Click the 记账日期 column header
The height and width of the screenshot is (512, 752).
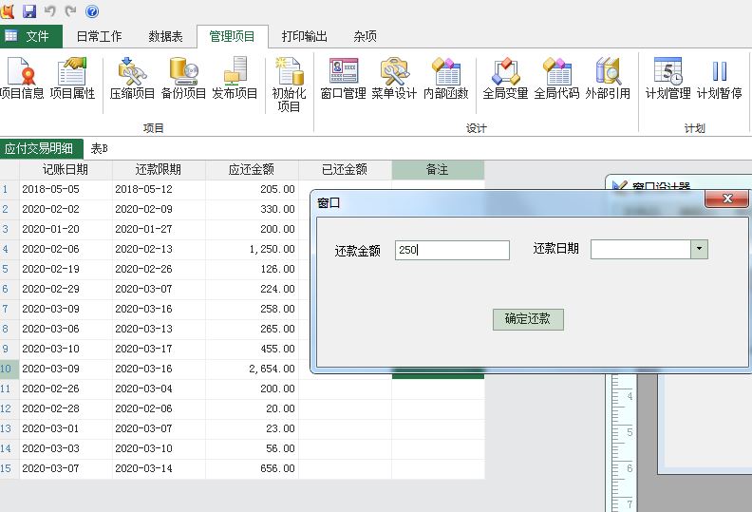(66, 169)
